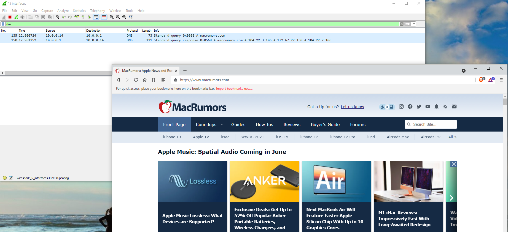The height and width of the screenshot is (232, 508).
Task: Open Wireshark capture options gear
Action: click(x=23, y=17)
